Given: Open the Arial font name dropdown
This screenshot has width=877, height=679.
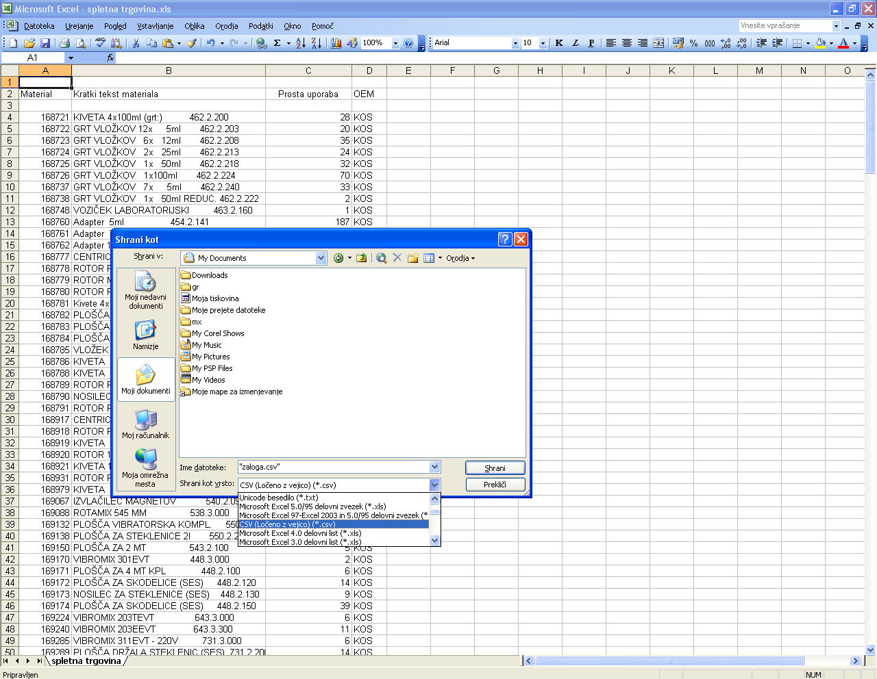Looking at the screenshot, I should (515, 43).
